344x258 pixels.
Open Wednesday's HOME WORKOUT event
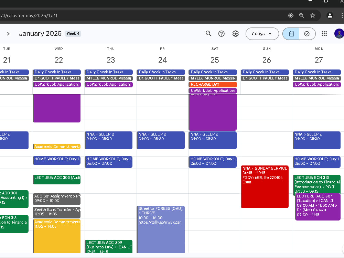57,160
